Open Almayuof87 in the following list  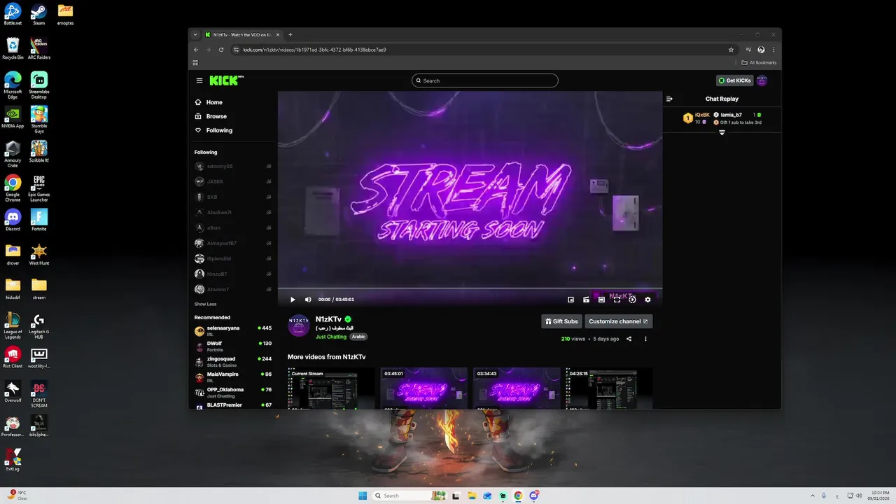click(233, 243)
